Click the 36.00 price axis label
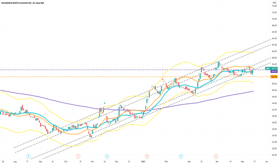This screenshot has height=164, width=278. (x=274, y=129)
